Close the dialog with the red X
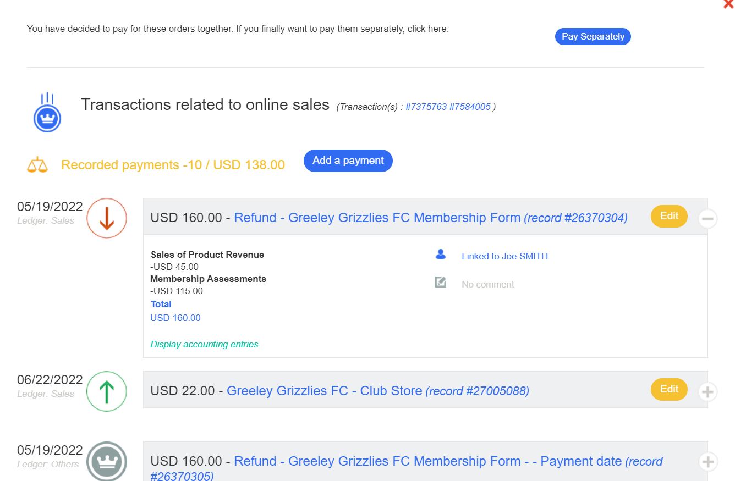Screen dimensions: 735x481 click(729, 4)
